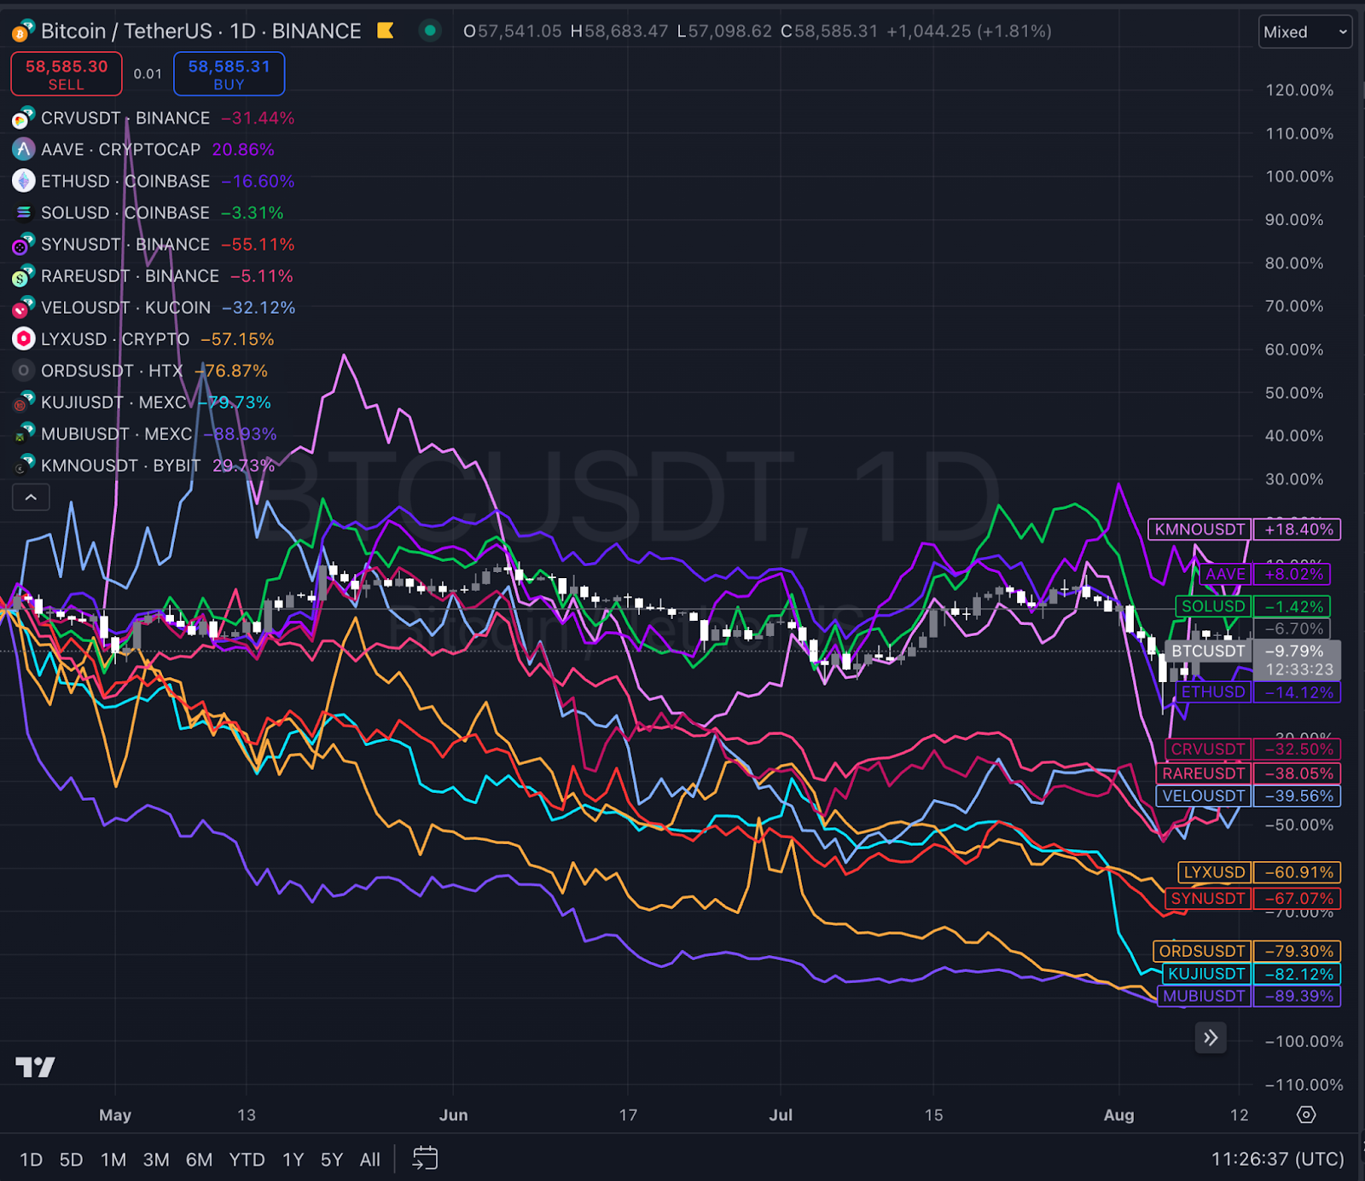The width and height of the screenshot is (1365, 1181).
Task: Select the All time range
Action: (x=369, y=1160)
